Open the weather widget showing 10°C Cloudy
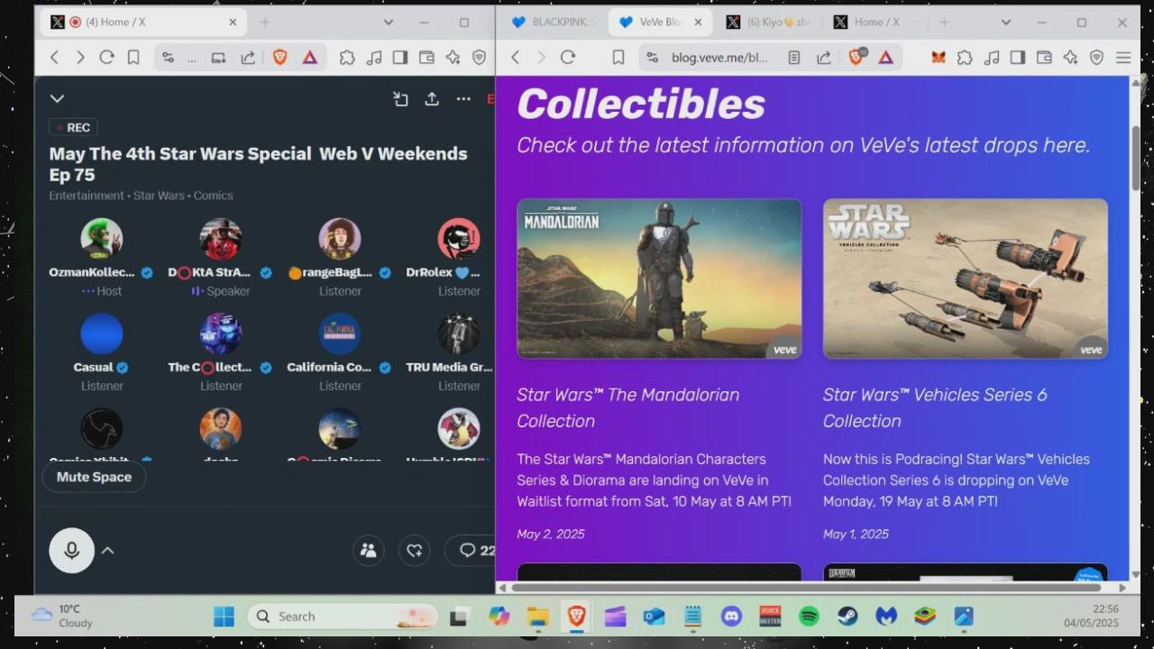This screenshot has width=1154, height=649. click(x=63, y=616)
